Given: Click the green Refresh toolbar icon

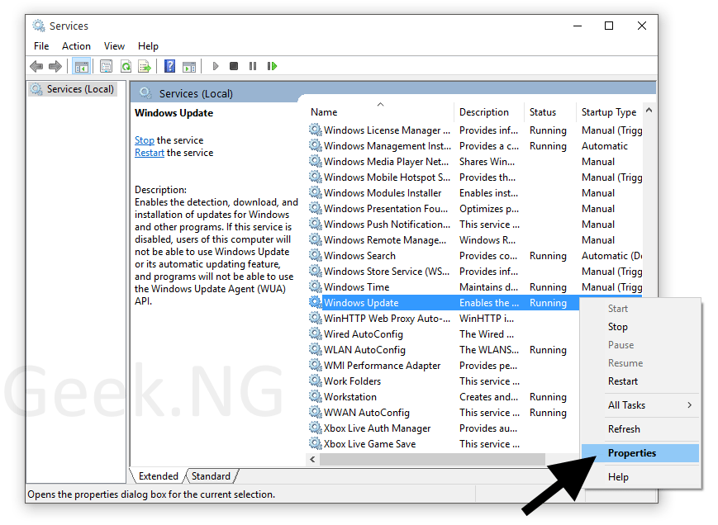Looking at the screenshot, I should (x=126, y=66).
